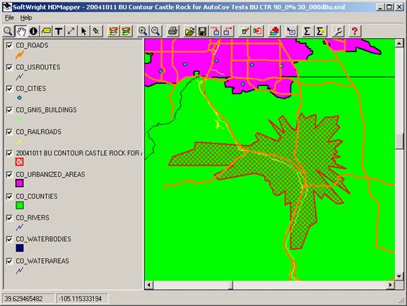This screenshot has width=407, height=306.
Task: Click the magenta CO_URBANIZED_AREAS color swatch
Action: coord(20,183)
